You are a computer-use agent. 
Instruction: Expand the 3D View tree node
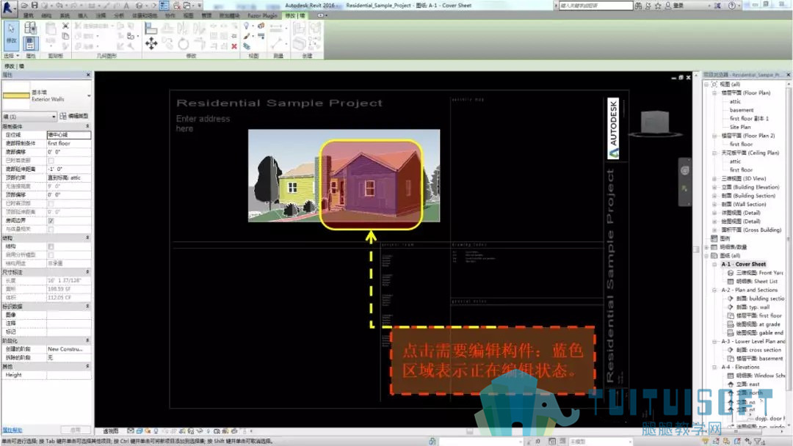click(714, 179)
